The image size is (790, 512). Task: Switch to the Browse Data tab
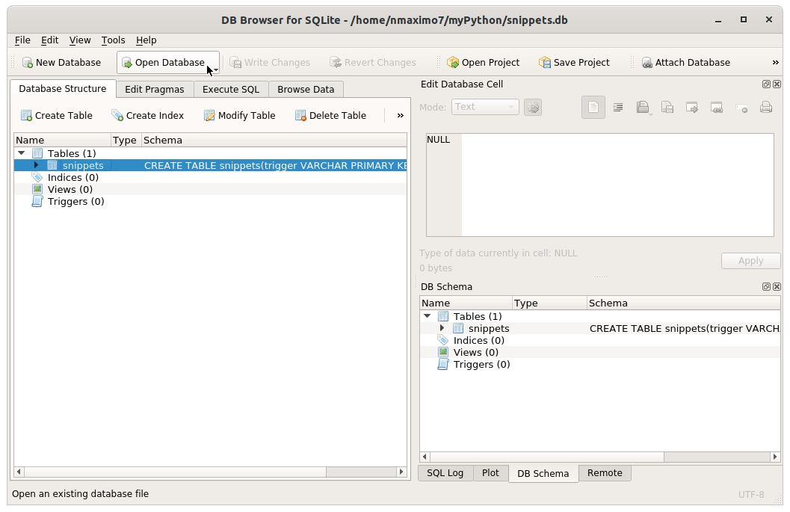click(306, 89)
